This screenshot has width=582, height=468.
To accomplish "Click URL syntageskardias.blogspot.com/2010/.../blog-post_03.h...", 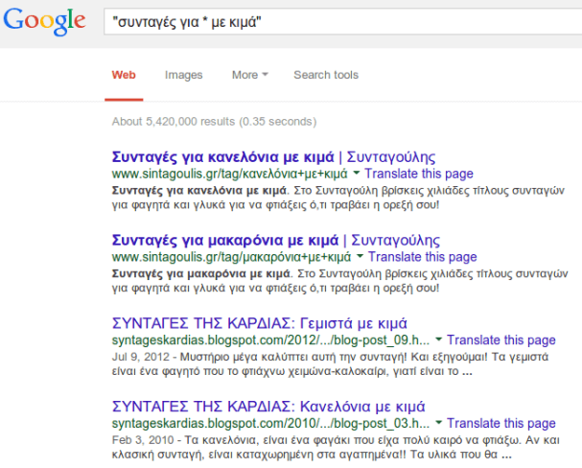I will tap(271, 423).
